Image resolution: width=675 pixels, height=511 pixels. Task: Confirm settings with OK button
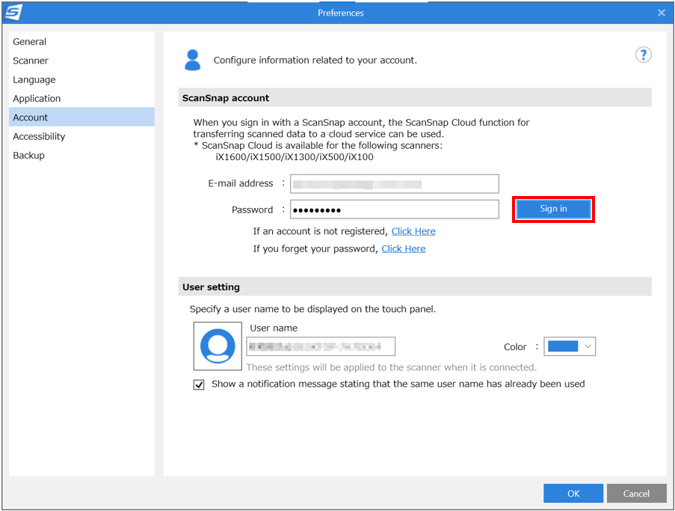[573, 493]
